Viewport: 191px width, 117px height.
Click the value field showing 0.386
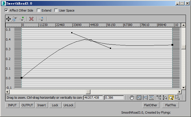(x=114, y=98)
